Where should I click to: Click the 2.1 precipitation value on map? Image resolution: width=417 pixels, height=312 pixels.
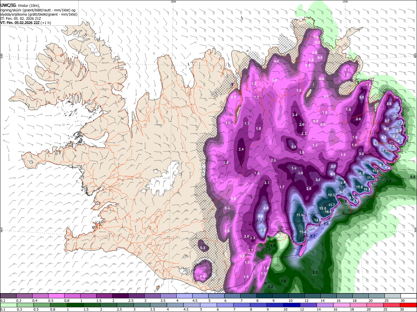click(x=267, y=183)
